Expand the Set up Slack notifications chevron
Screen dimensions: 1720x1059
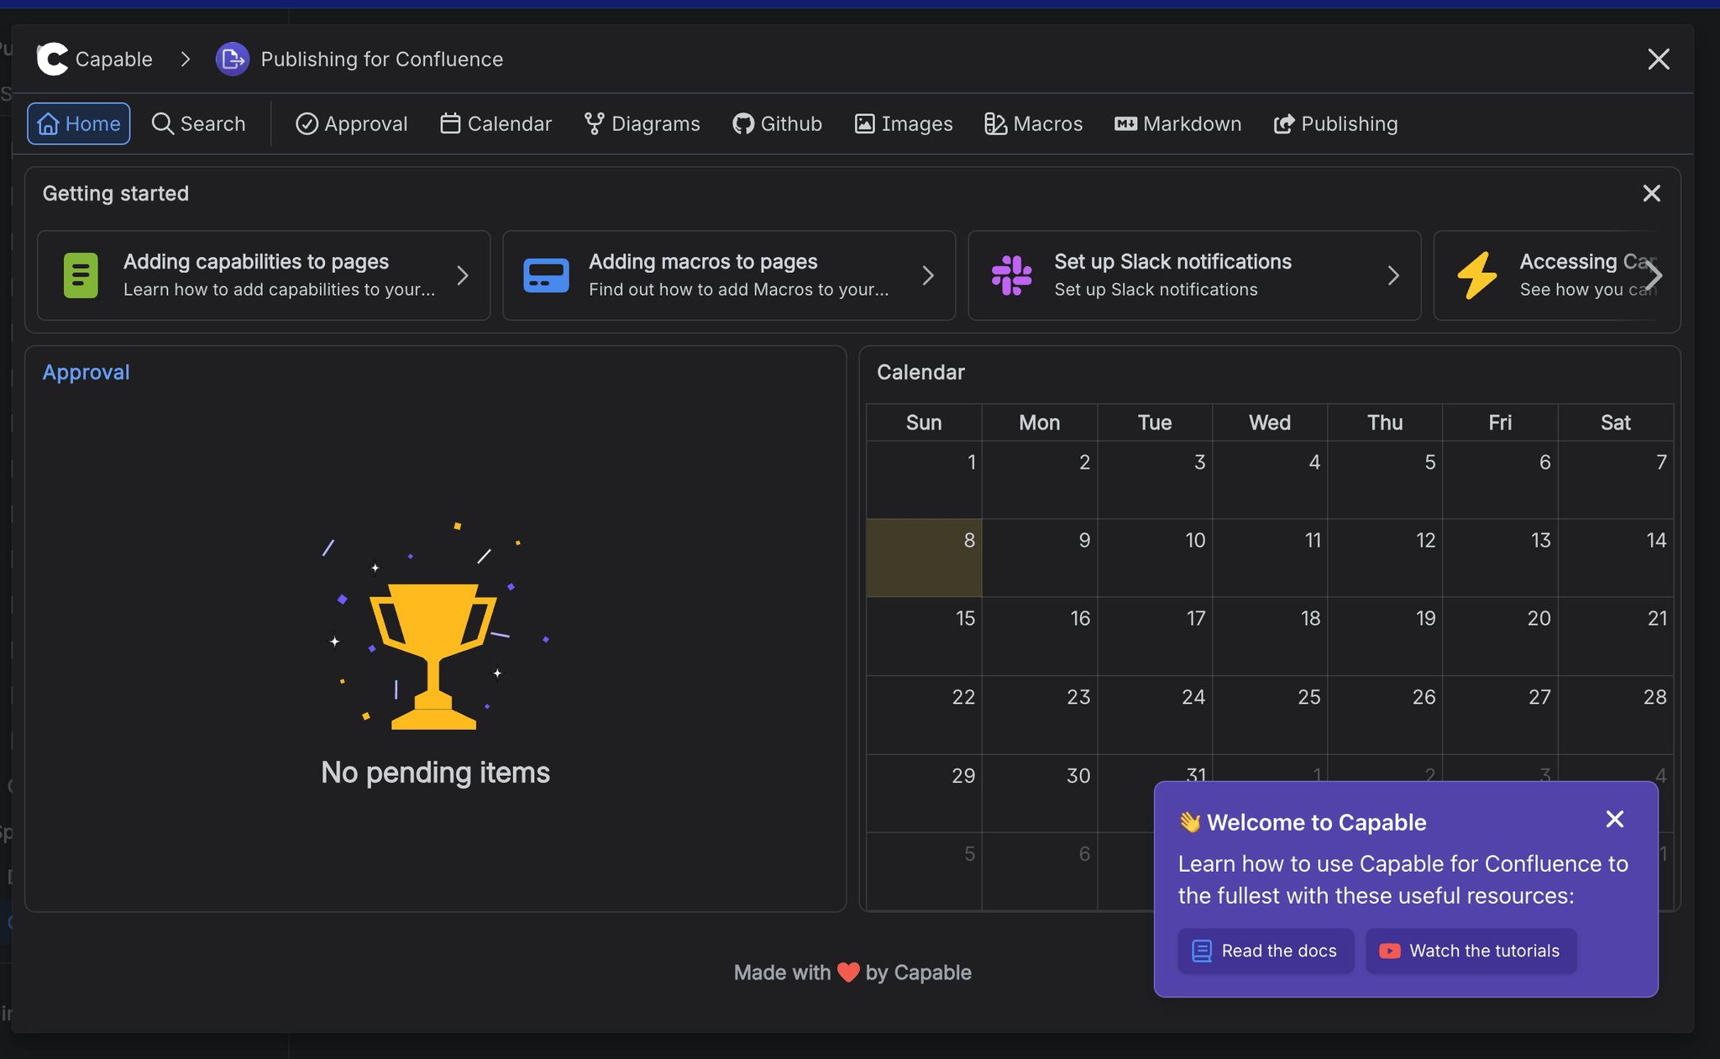(x=1393, y=275)
